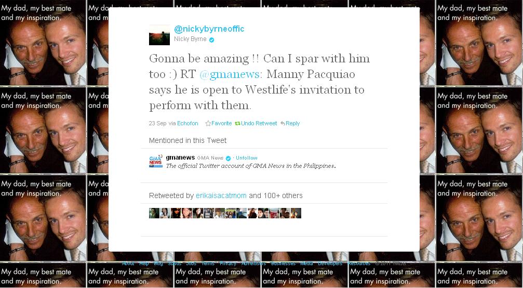Reply to Nicky Byrne's tweet
The image size is (523, 288).
click(290, 124)
